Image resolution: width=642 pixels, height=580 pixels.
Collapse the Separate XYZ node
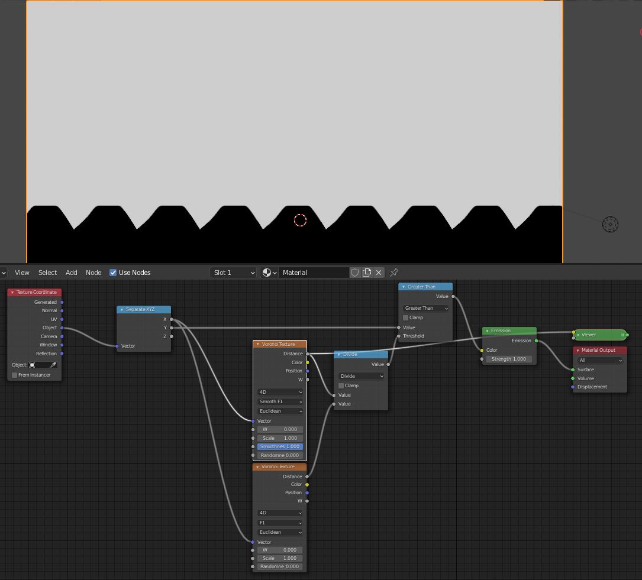click(x=122, y=310)
